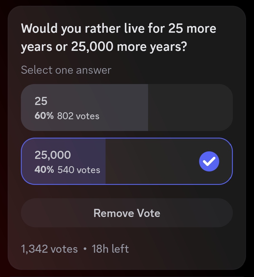The height and width of the screenshot is (277, 254).
Task: Click the 40% percentage label
Action: point(44,169)
